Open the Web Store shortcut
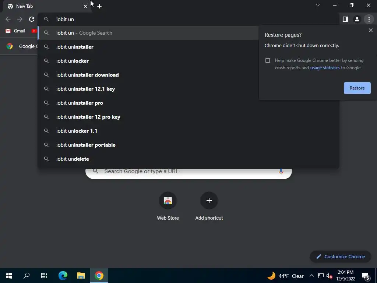Image resolution: width=377 pixels, height=283 pixels. click(168, 206)
